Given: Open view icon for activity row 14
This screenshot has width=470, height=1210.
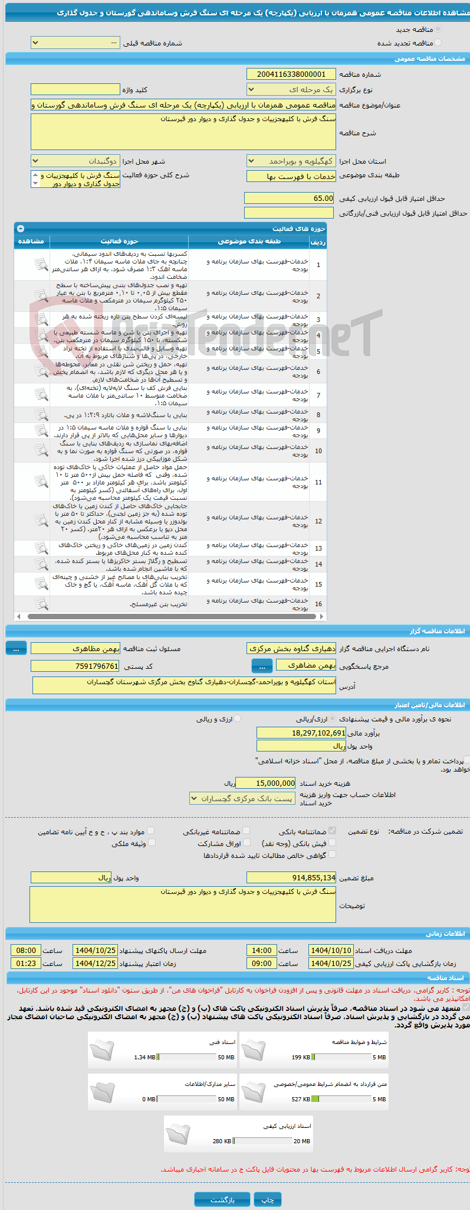Looking at the screenshot, I should [41, 564].
